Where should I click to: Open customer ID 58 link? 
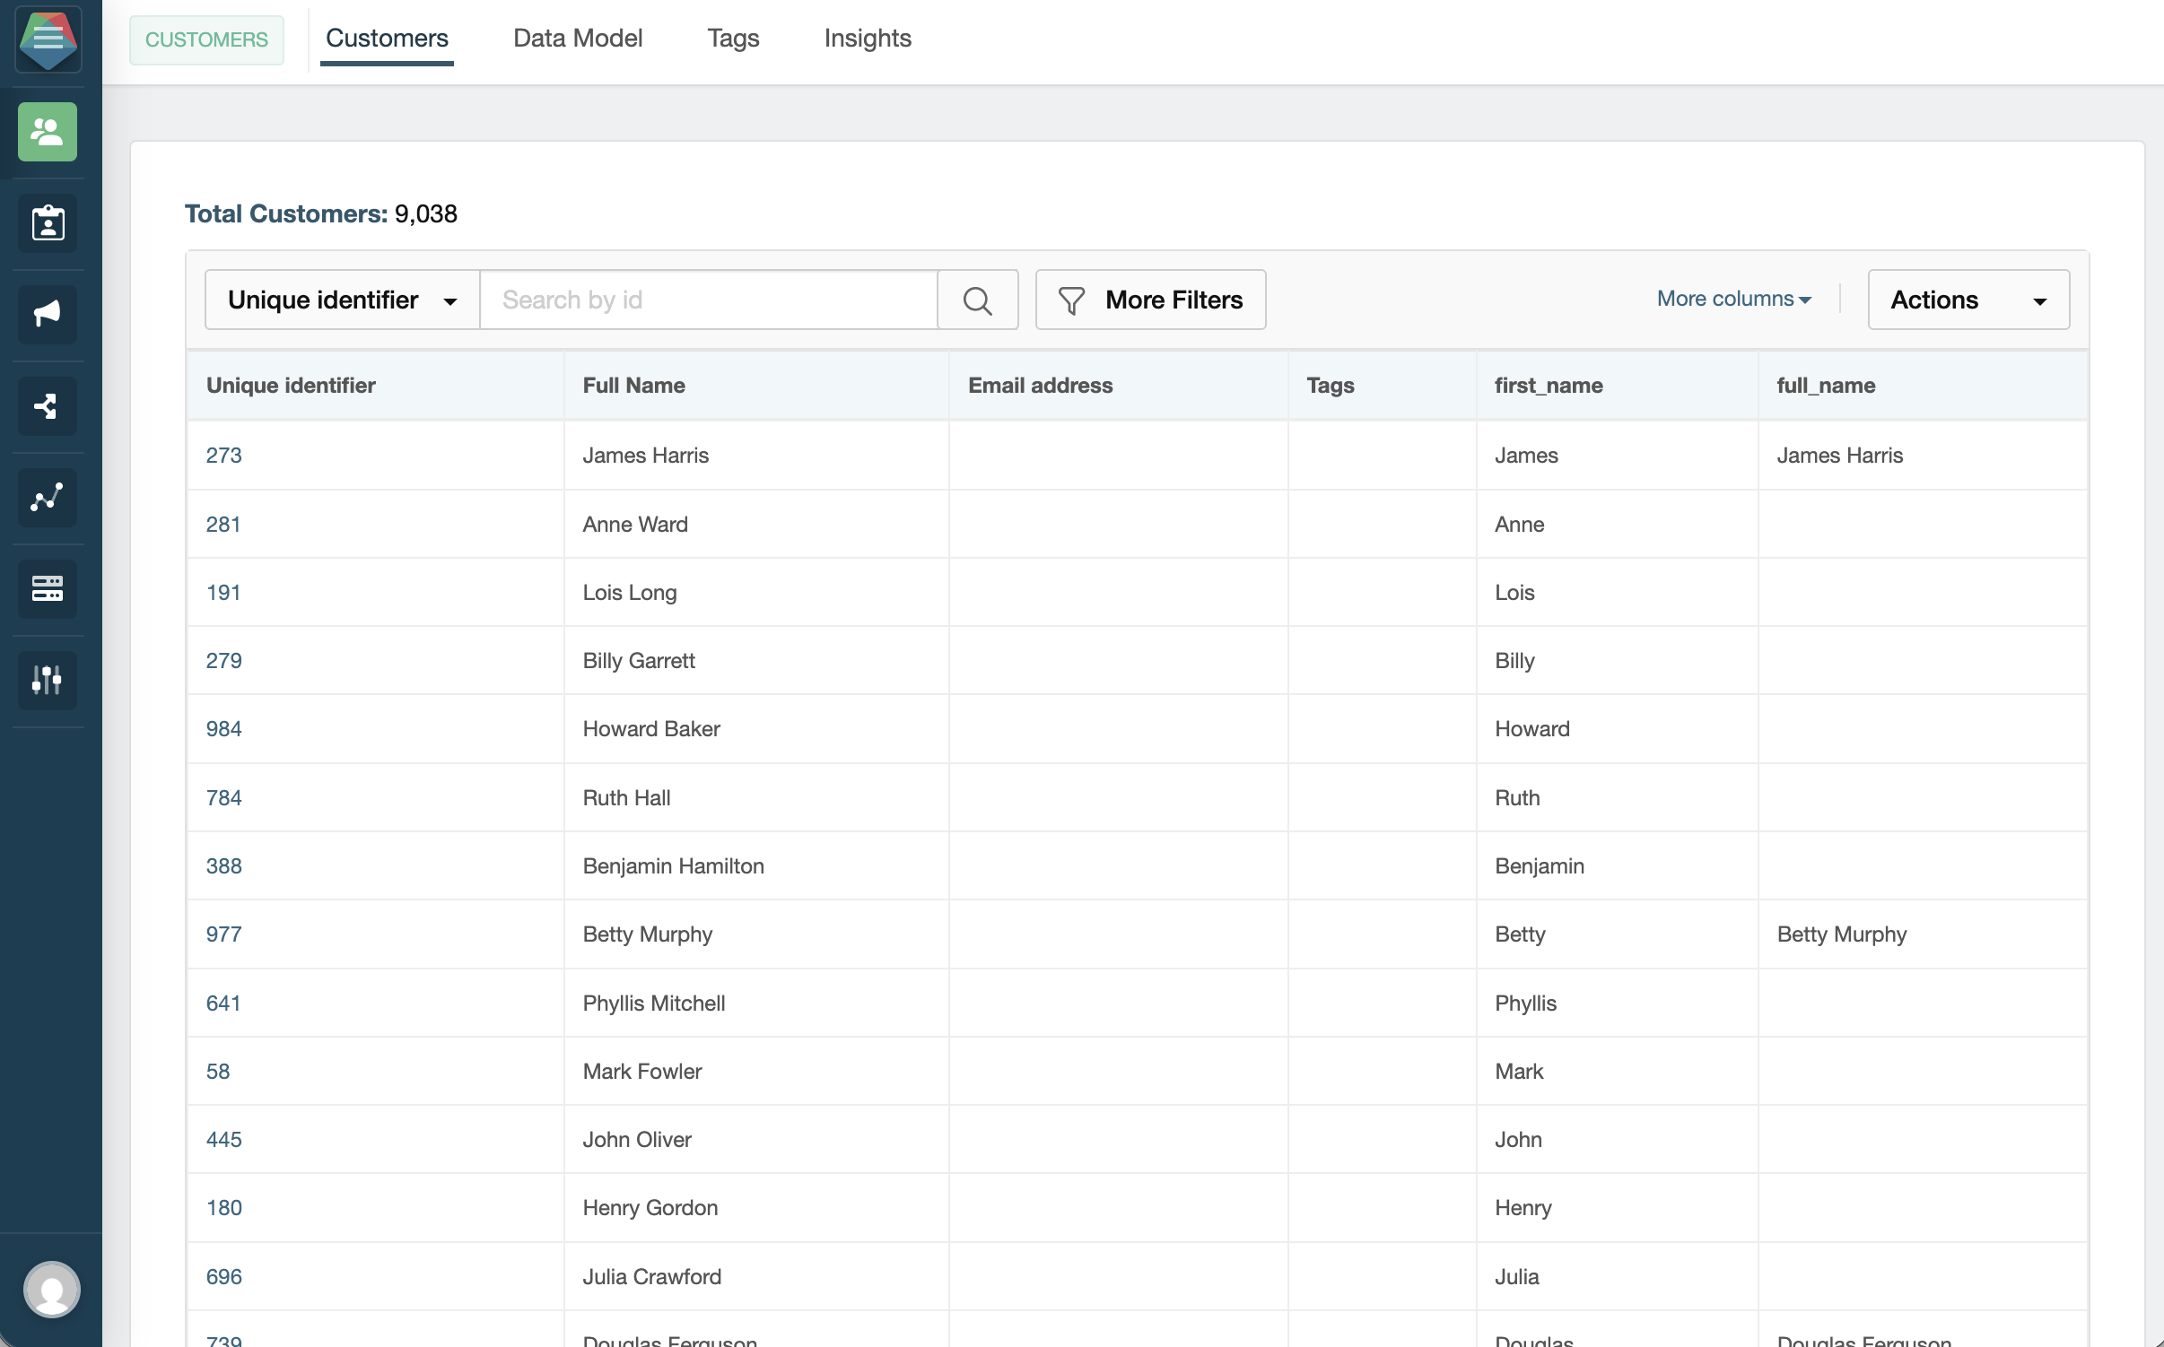click(x=218, y=1072)
